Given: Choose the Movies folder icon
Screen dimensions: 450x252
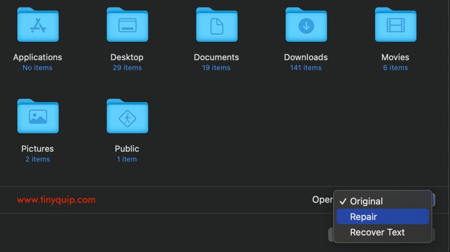Looking at the screenshot, I should click(x=396, y=25).
